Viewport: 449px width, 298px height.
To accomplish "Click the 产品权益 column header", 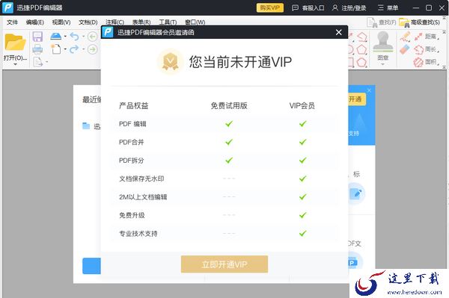I will pos(134,106).
